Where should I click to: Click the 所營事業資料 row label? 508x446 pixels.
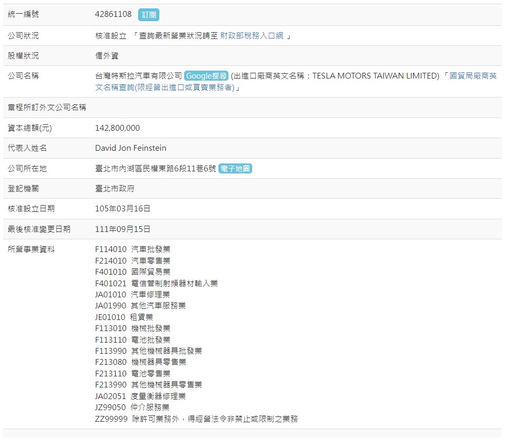(31, 249)
